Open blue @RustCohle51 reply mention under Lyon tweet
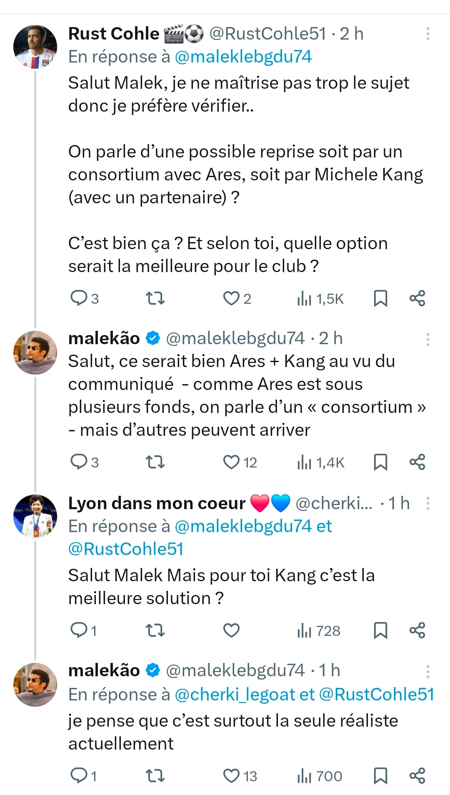Image resolution: width=450 pixels, height=795 pixels. [x=125, y=549]
